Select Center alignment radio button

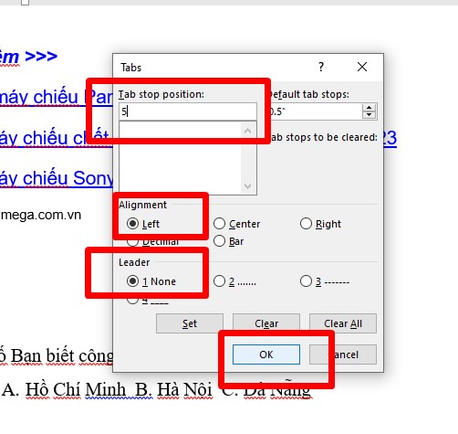[x=219, y=224]
